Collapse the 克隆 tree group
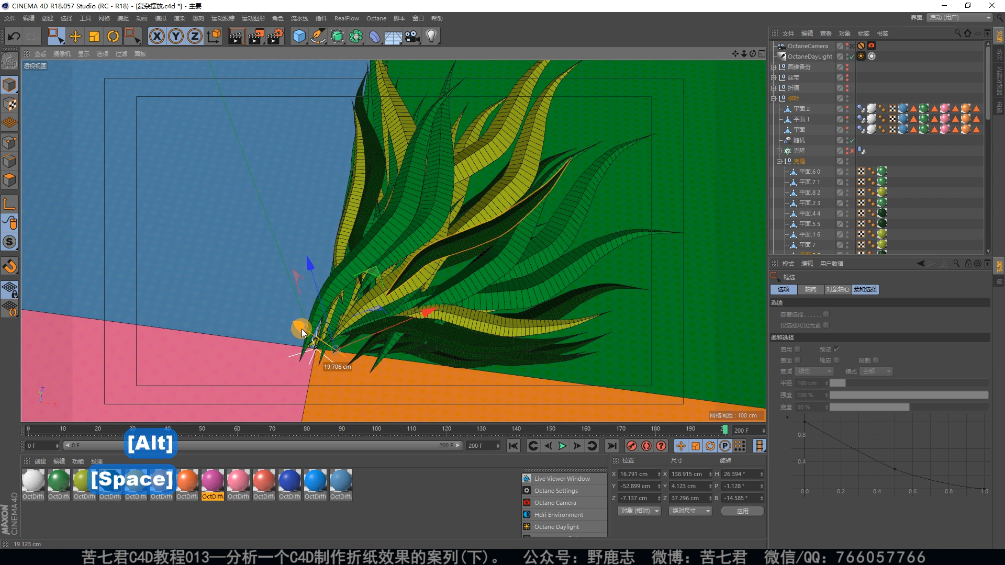Image resolution: width=1005 pixels, height=565 pixels. [x=779, y=161]
